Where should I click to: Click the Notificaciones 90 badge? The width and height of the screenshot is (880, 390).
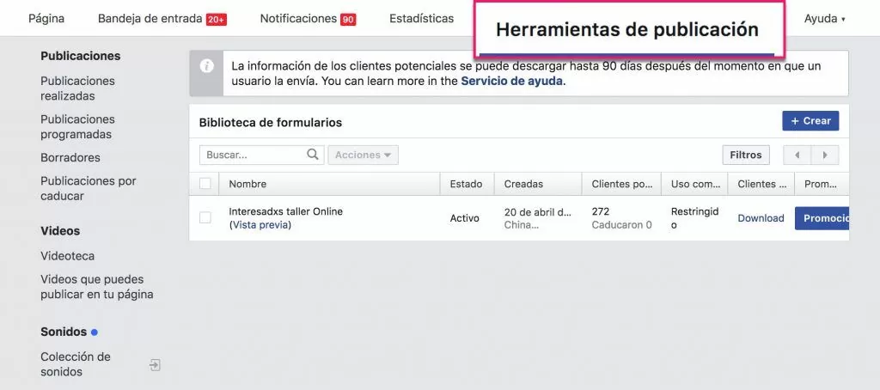(348, 20)
